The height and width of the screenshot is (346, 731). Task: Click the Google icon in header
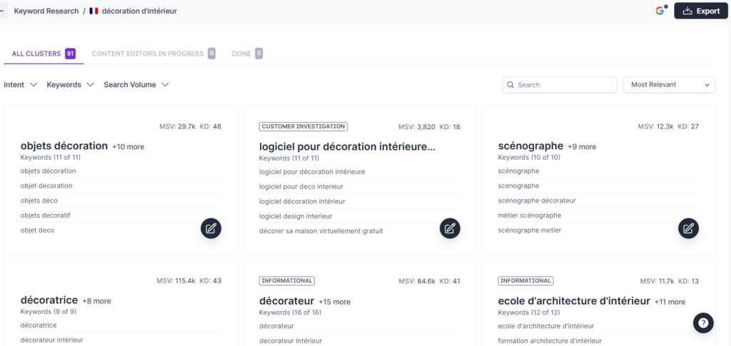tap(660, 11)
